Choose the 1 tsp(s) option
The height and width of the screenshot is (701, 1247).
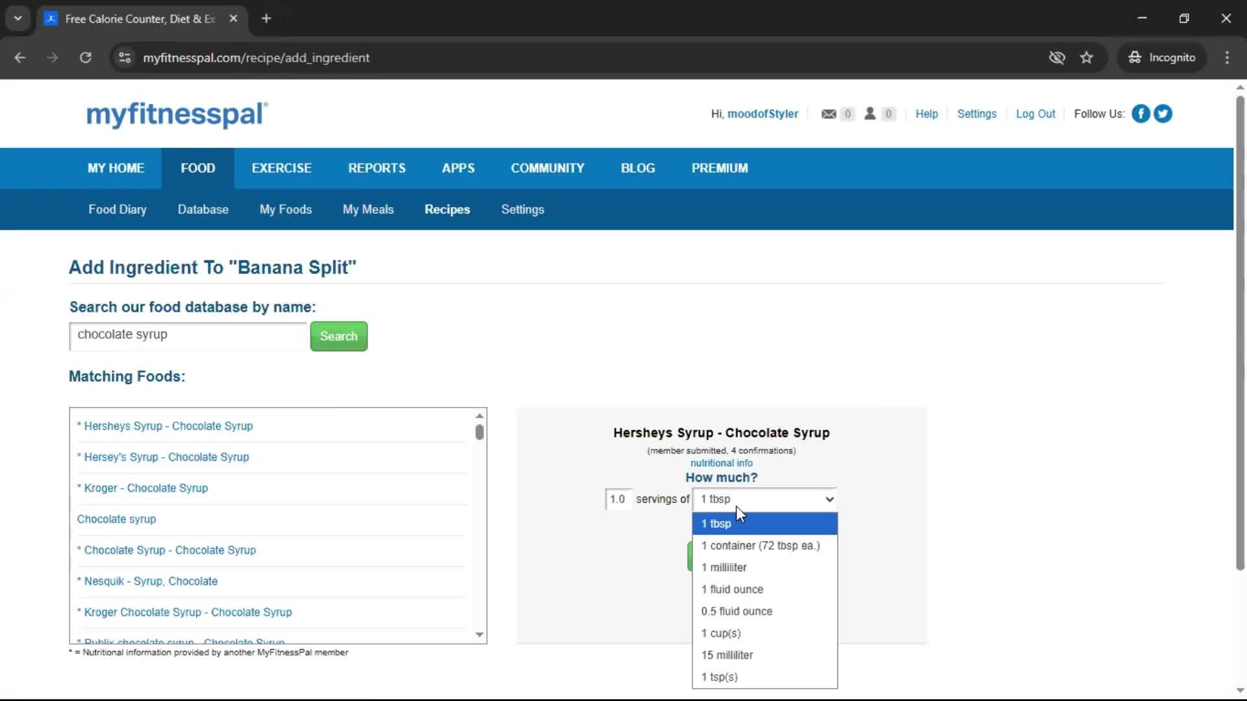[x=765, y=678]
